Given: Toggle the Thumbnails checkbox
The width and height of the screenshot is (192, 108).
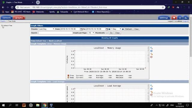Looking at the screenshot, I should [107, 33].
